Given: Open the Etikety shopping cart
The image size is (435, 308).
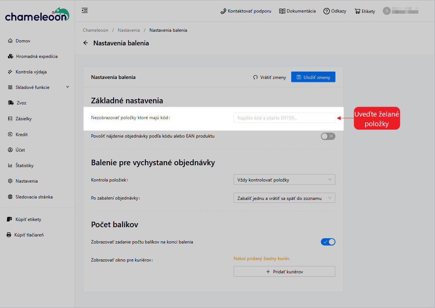Looking at the screenshot, I should tap(364, 11).
